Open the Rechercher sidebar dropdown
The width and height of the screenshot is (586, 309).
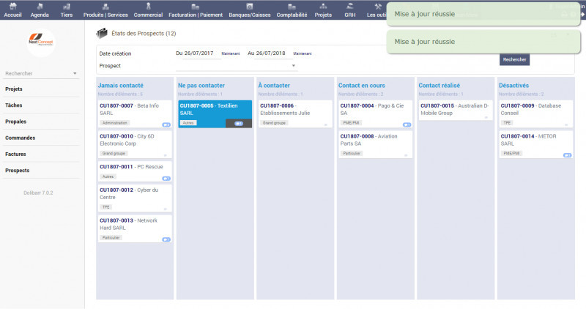coord(41,74)
